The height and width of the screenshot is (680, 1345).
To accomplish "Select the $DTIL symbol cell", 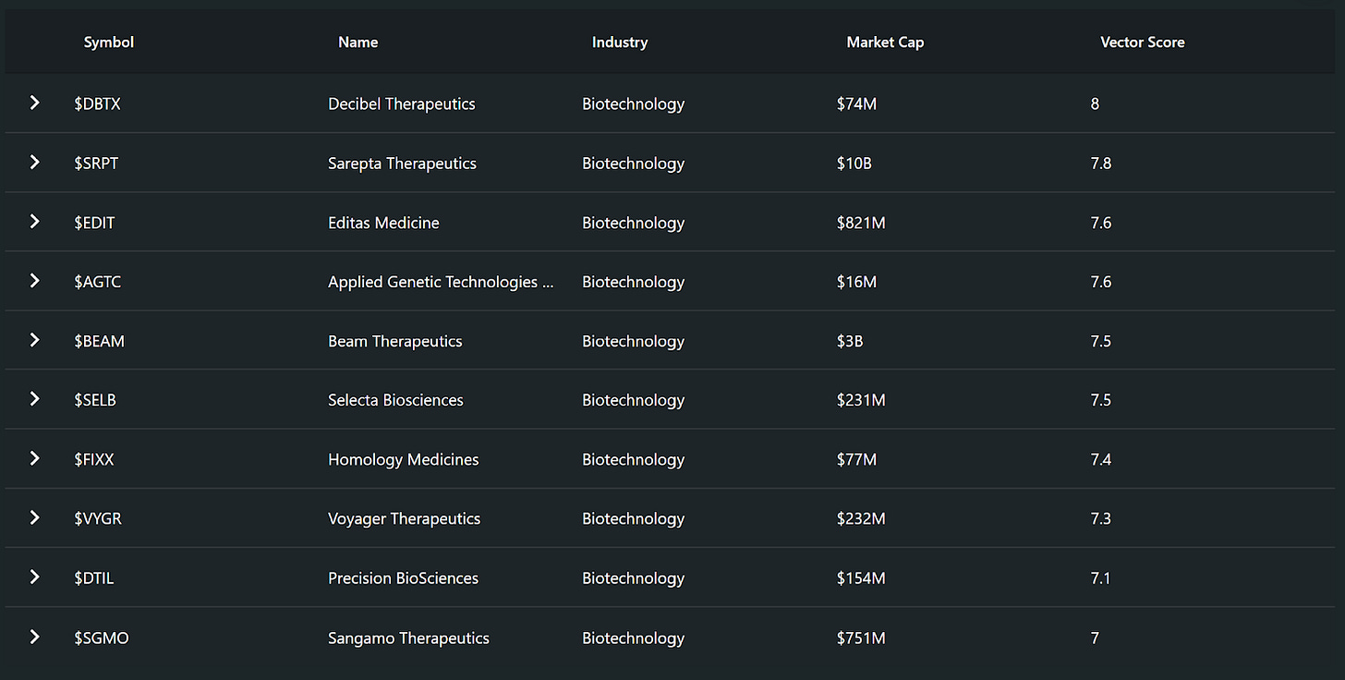I will (x=94, y=578).
